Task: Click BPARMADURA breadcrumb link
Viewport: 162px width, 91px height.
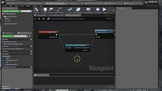Action: point(58,19)
